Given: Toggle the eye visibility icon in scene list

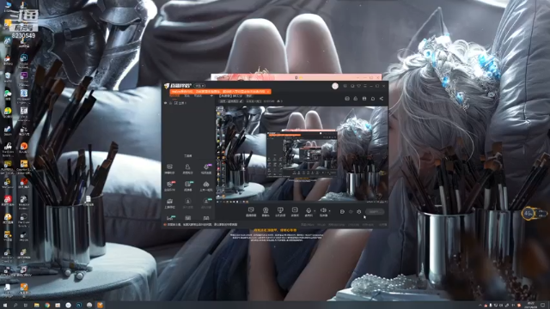Looking at the screenshot, I should (166, 103).
